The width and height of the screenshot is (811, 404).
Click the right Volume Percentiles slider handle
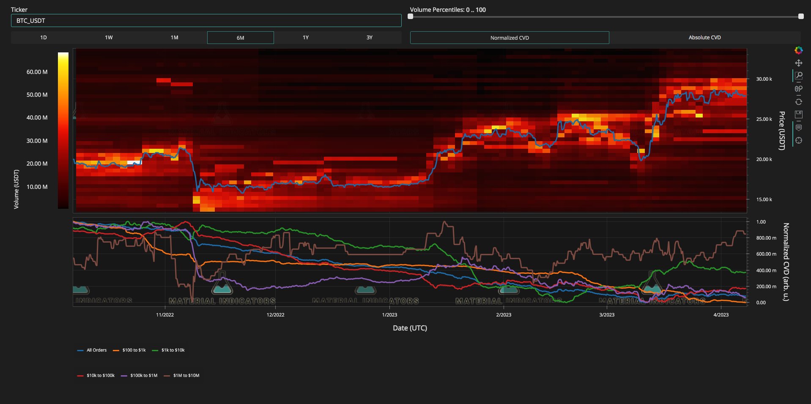click(x=801, y=16)
